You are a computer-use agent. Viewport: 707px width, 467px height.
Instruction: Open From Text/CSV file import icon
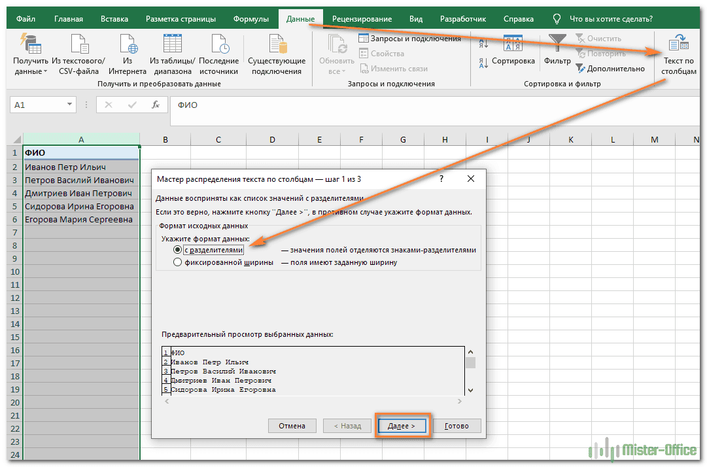[78, 43]
